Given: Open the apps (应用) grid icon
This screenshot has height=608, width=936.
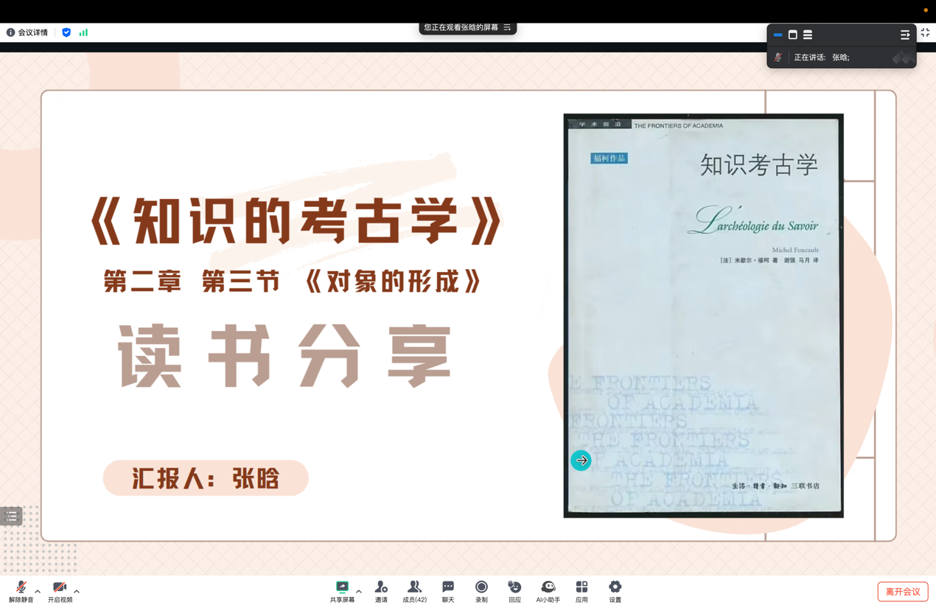Looking at the screenshot, I should click(x=581, y=591).
